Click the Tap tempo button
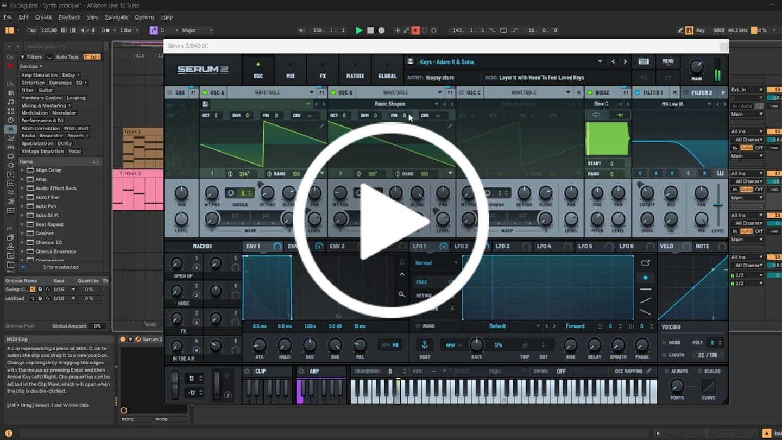The height and width of the screenshot is (440, 782). coord(31,30)
